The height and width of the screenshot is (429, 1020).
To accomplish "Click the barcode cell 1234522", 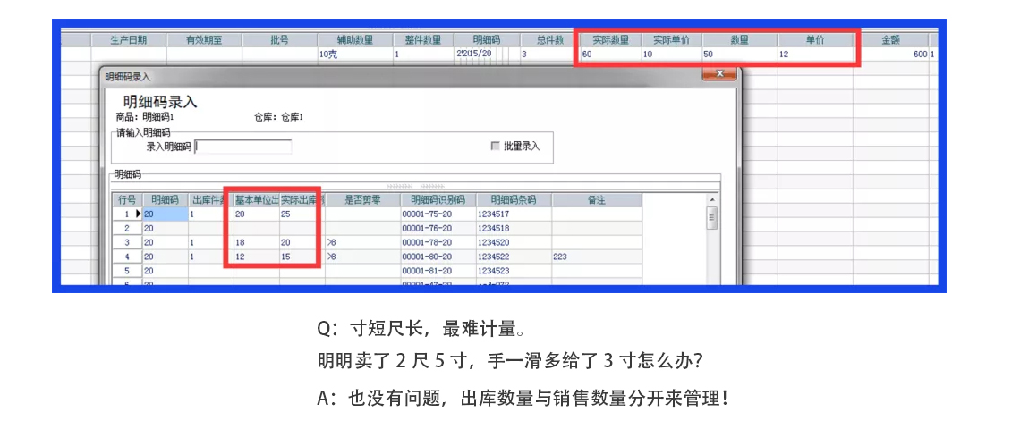I will click(x=514, y=257).
